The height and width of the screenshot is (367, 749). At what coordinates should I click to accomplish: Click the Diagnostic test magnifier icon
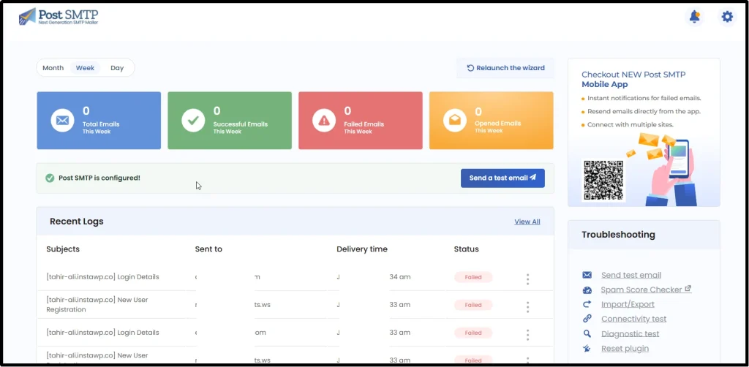click(x=587, y=333)
